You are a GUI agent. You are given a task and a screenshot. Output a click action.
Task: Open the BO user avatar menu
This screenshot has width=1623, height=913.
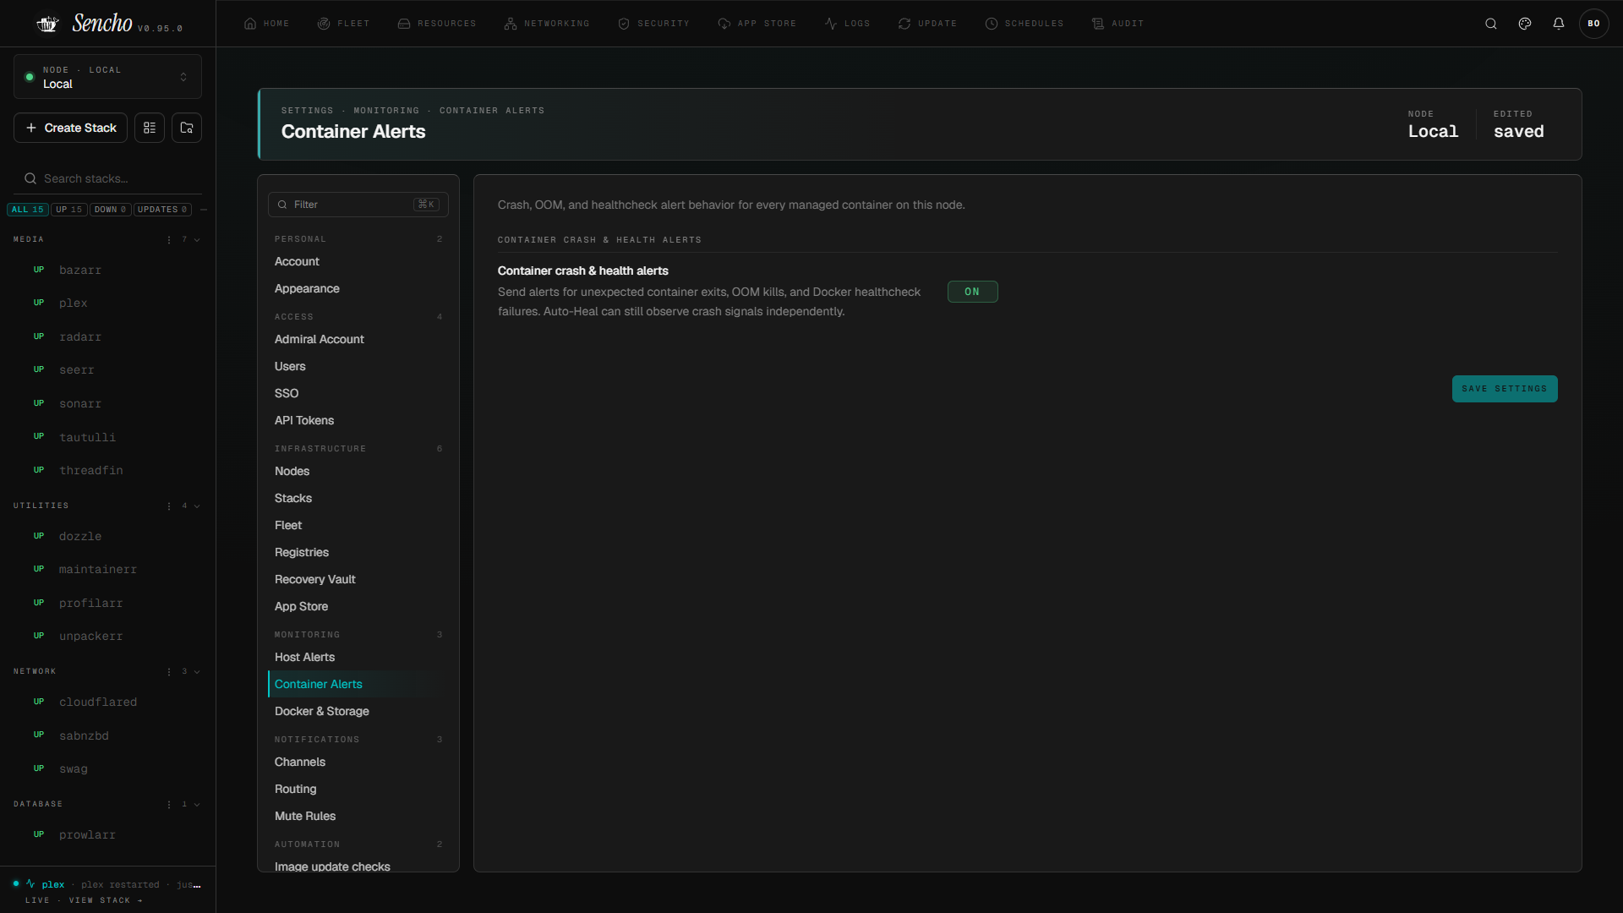(1593, 24)
